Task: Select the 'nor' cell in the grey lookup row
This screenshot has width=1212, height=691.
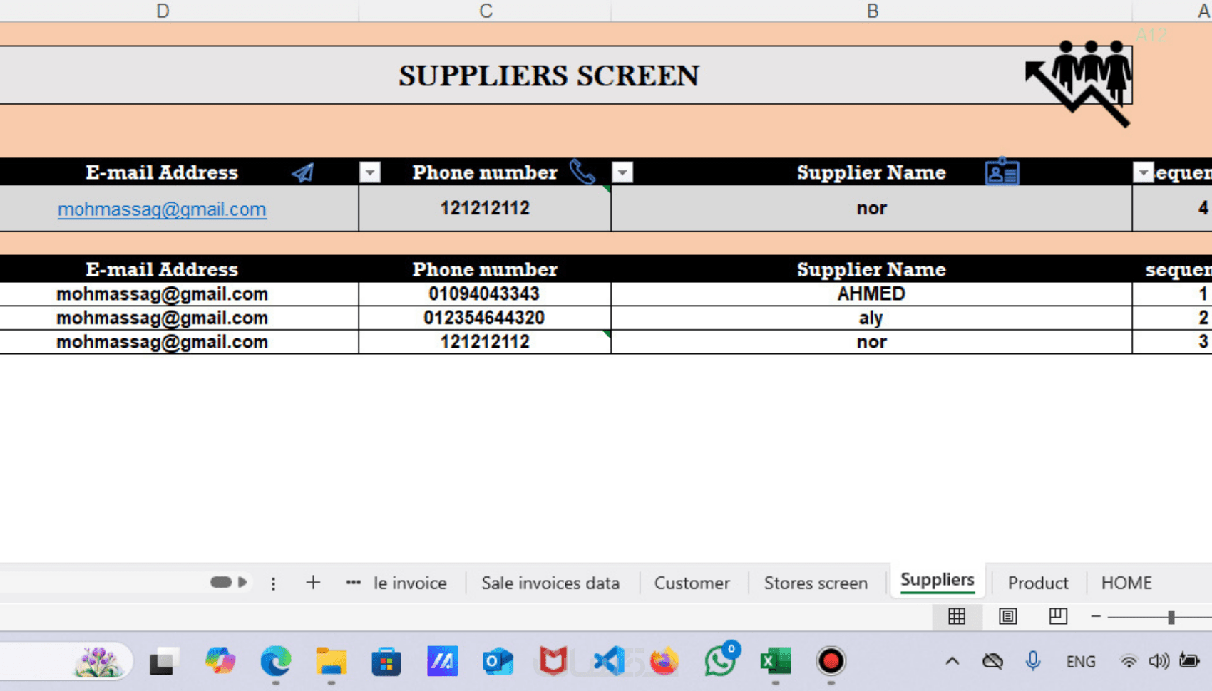Action: tap(871, 209)
